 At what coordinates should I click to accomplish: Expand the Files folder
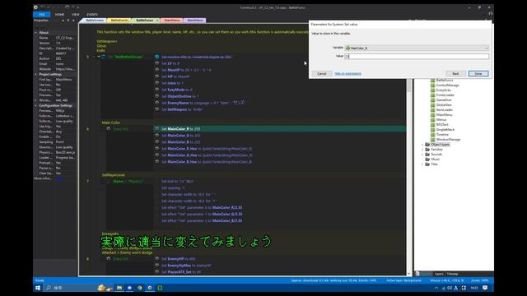(x=422, y=164)
